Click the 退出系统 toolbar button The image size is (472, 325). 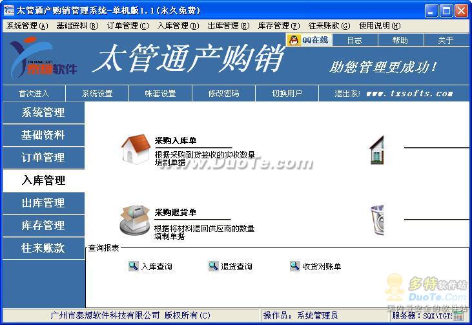coord(347,94)
